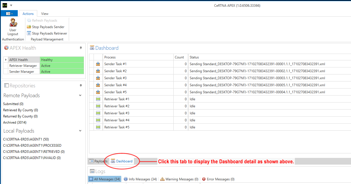Collapse the Remote Payloads section
This screenshot has width=351, height=184.
[80, 96]
